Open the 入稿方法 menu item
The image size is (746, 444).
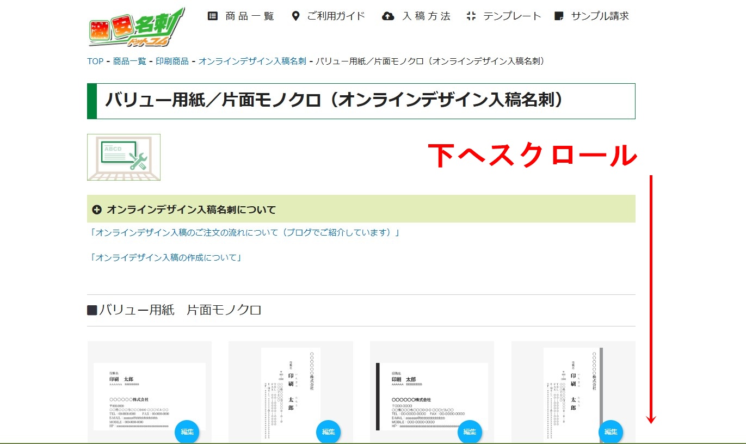click(x=426, y=16)
